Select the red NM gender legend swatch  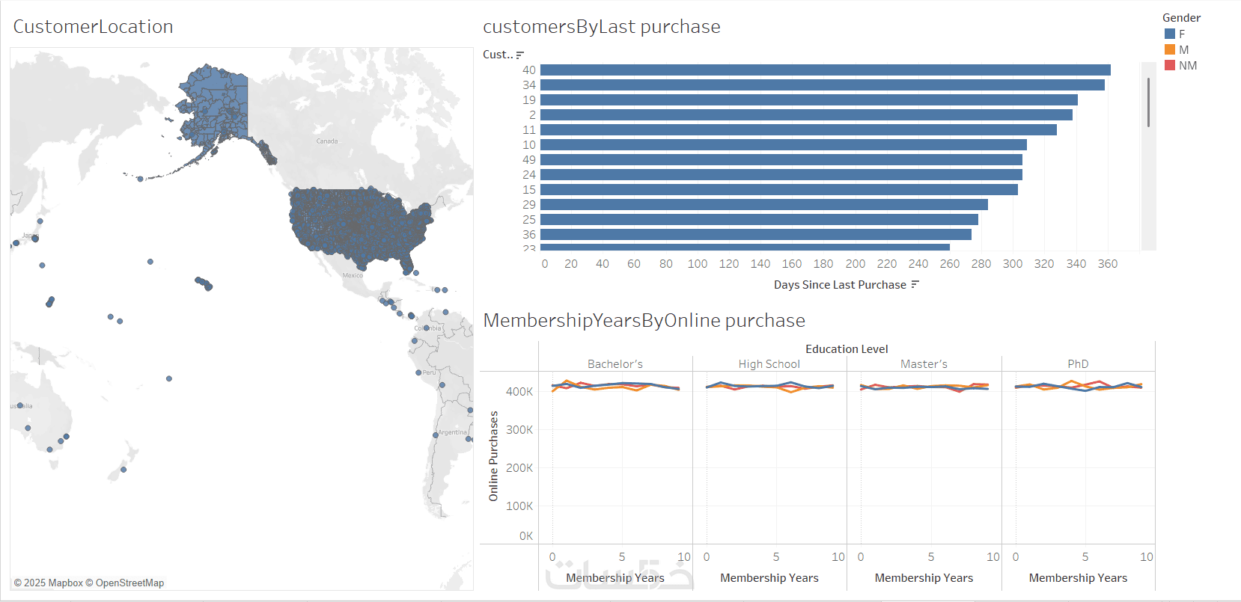[x=1170, y=65]
